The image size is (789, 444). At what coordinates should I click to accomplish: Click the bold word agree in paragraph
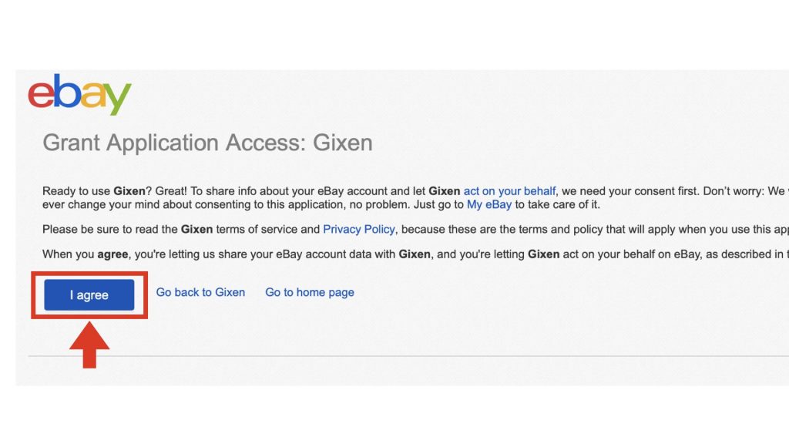tap(112, 254)
